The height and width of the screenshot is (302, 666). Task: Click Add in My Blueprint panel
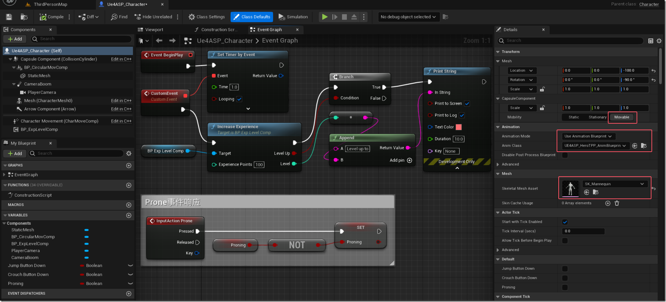coord(15,153)
